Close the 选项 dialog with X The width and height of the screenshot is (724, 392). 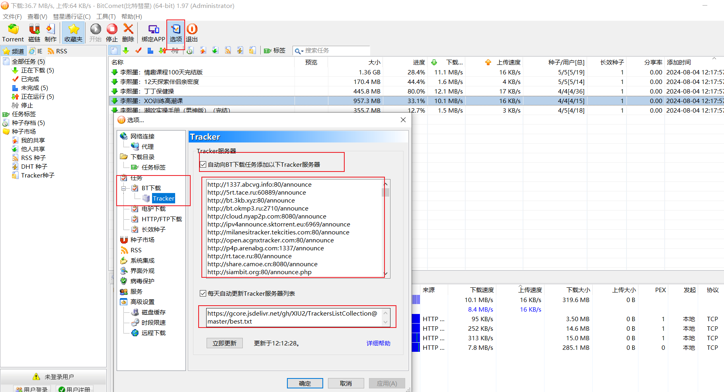click(x=403, y=120)
